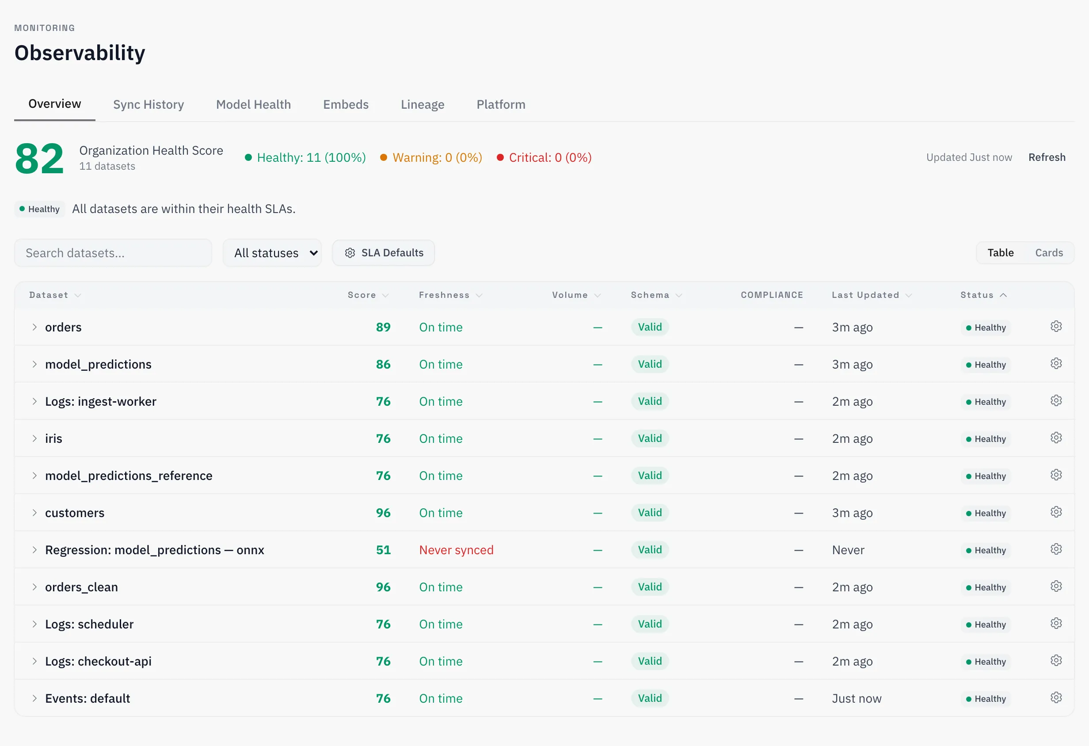Sort by Schema column header

click(656, 295)
